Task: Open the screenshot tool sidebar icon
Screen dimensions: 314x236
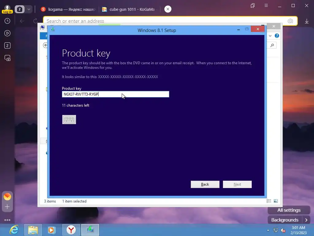Action: (x=7, y=58)
